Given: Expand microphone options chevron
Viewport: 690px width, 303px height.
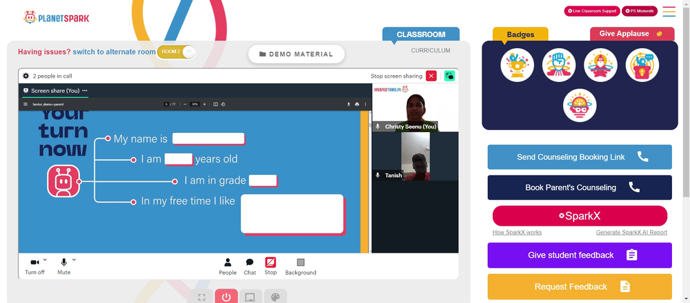Looking at the screenshot, I should coord(74,260).
